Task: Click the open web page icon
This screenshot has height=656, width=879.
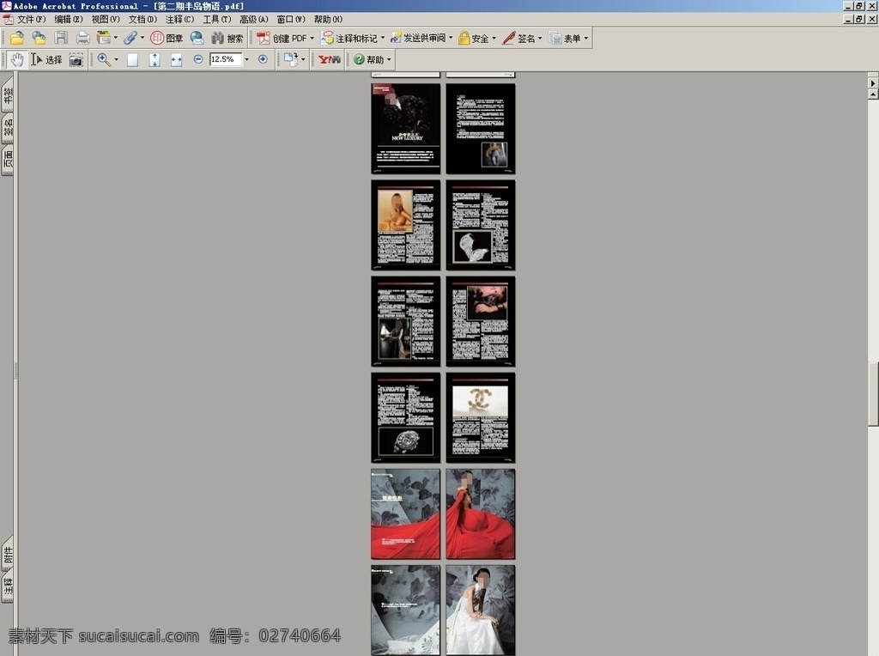Action: pyautogui.click(x=39, y=38)
